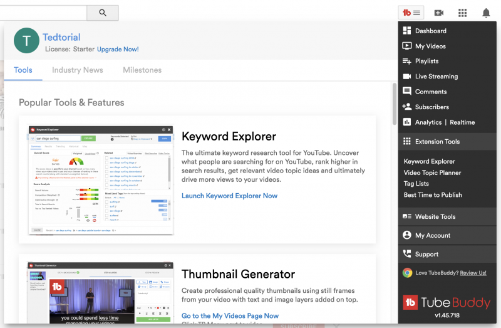Select My Videos in the menu
This screenshot has width=501, height=328.
tap(430, 46)
